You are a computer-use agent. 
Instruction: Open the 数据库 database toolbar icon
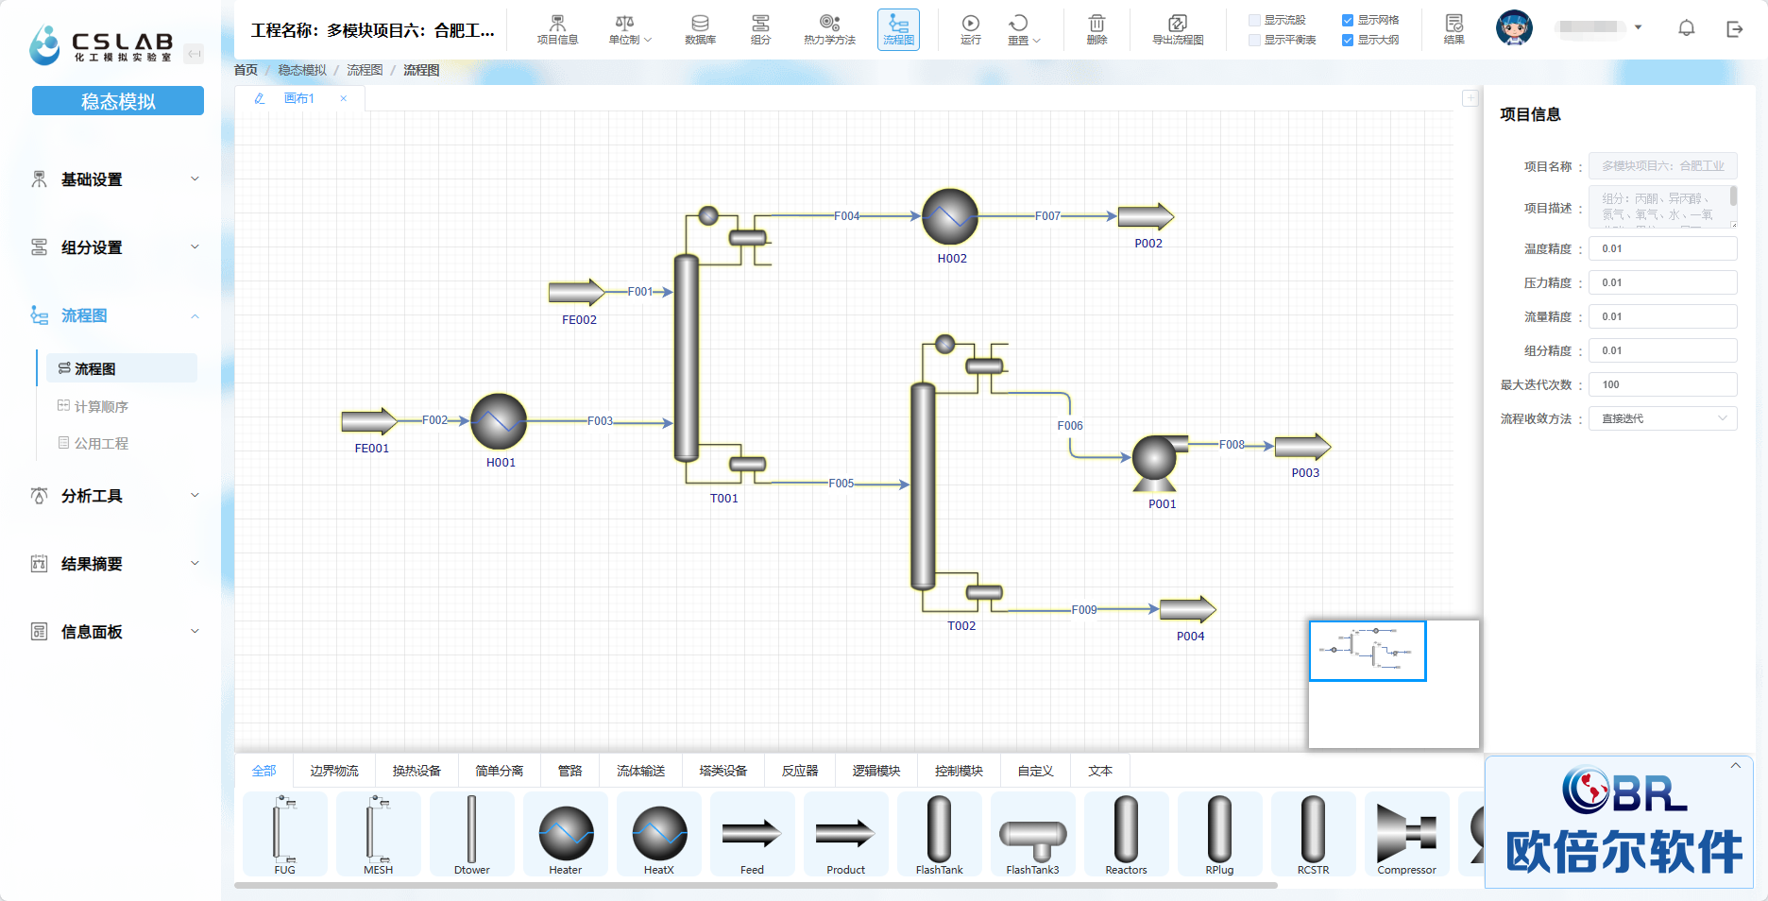[700, 29]
